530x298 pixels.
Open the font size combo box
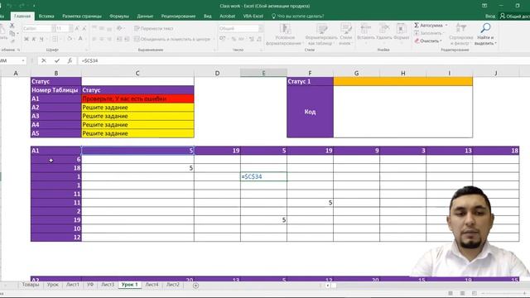pyautogui.click(x=64, y=29)
